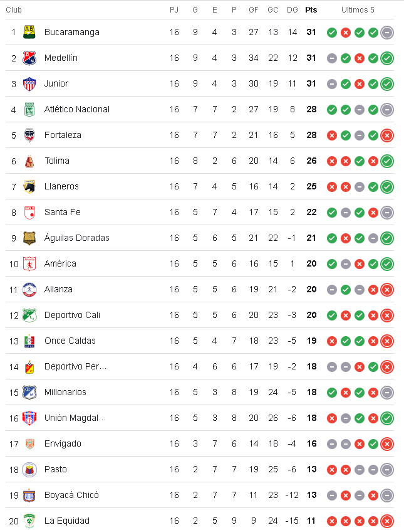Click the Ultimos 5 column header
Image resolution: width=404 pixels, height=530 pixels.
tap(358, 10)
